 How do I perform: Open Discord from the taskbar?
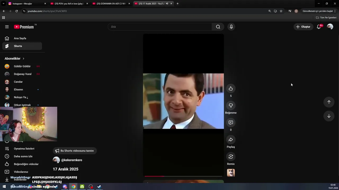point(65,187)
